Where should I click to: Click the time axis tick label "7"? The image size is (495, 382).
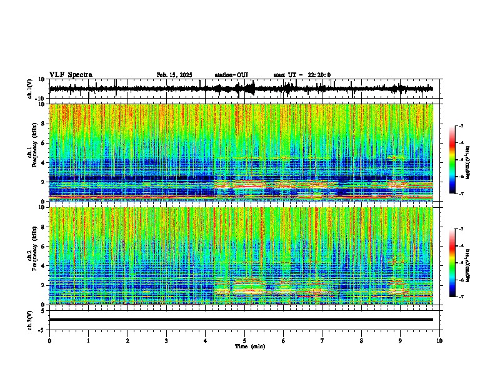tap(322, 341)
